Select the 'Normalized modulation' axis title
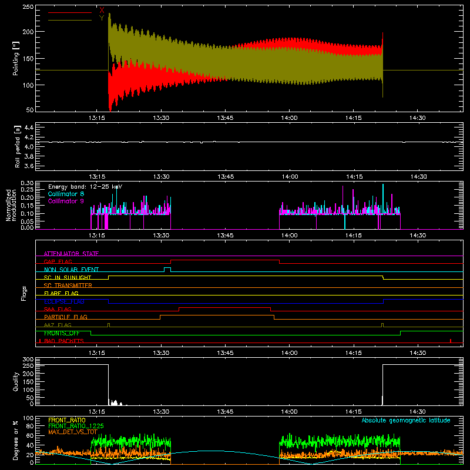Screen dimensions: 470x470 click(x=11, y=205)
